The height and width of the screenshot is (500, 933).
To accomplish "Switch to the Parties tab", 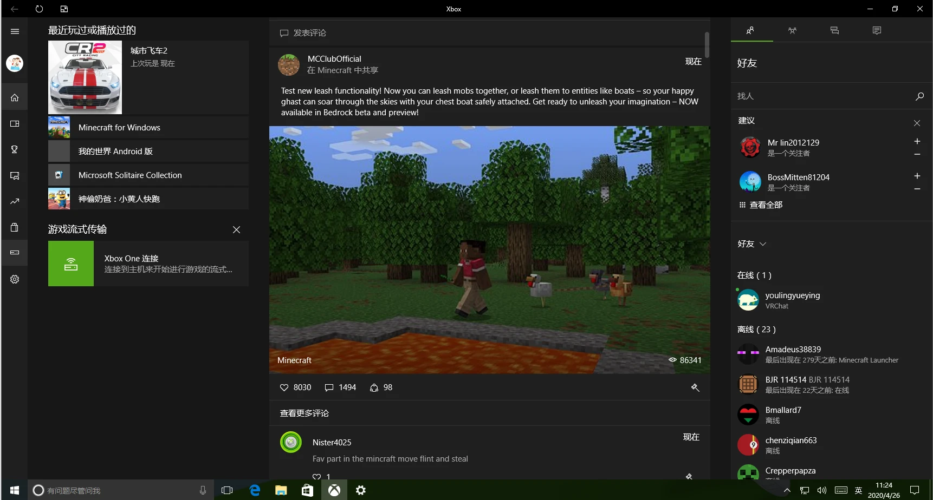I will pyautogui.click(x=792, y=30).
